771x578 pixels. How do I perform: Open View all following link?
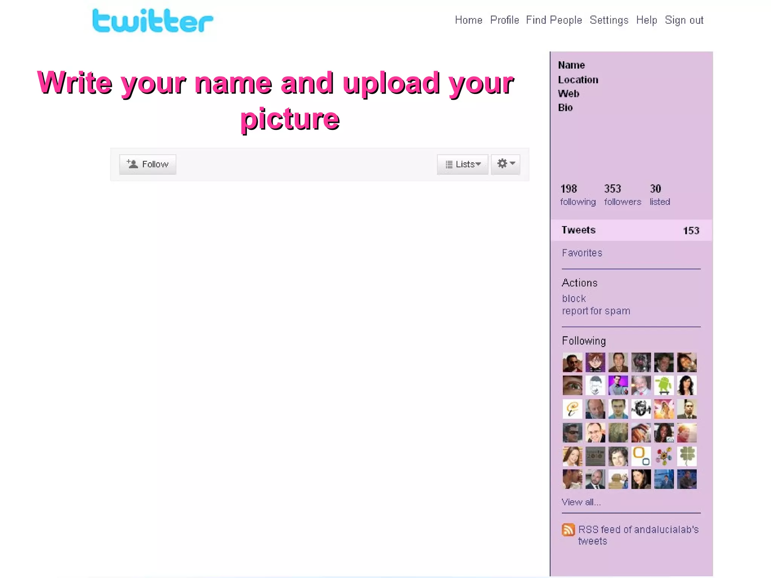(x=581, y=502)
